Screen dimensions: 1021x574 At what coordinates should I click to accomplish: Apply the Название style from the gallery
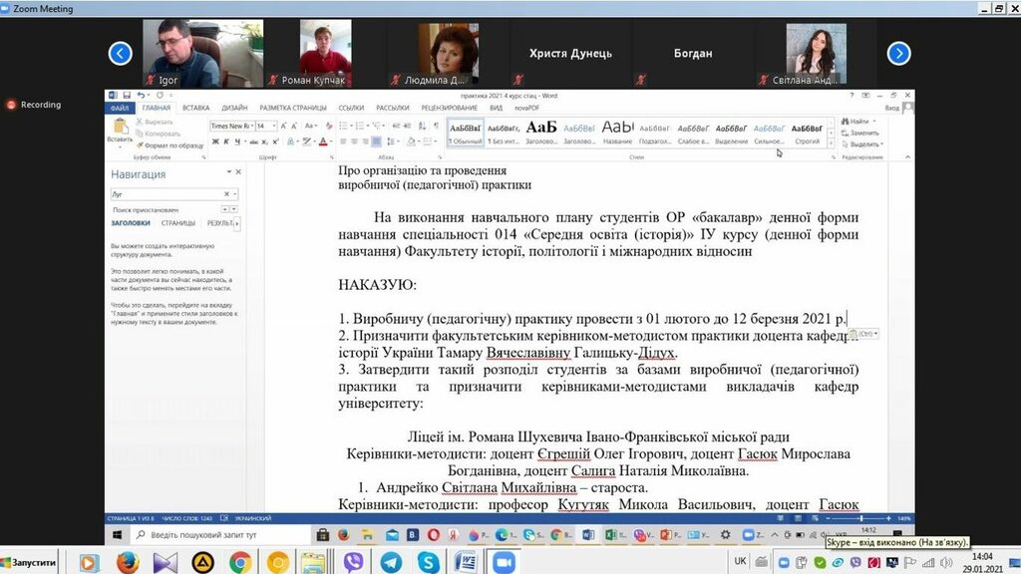(617, 131)
